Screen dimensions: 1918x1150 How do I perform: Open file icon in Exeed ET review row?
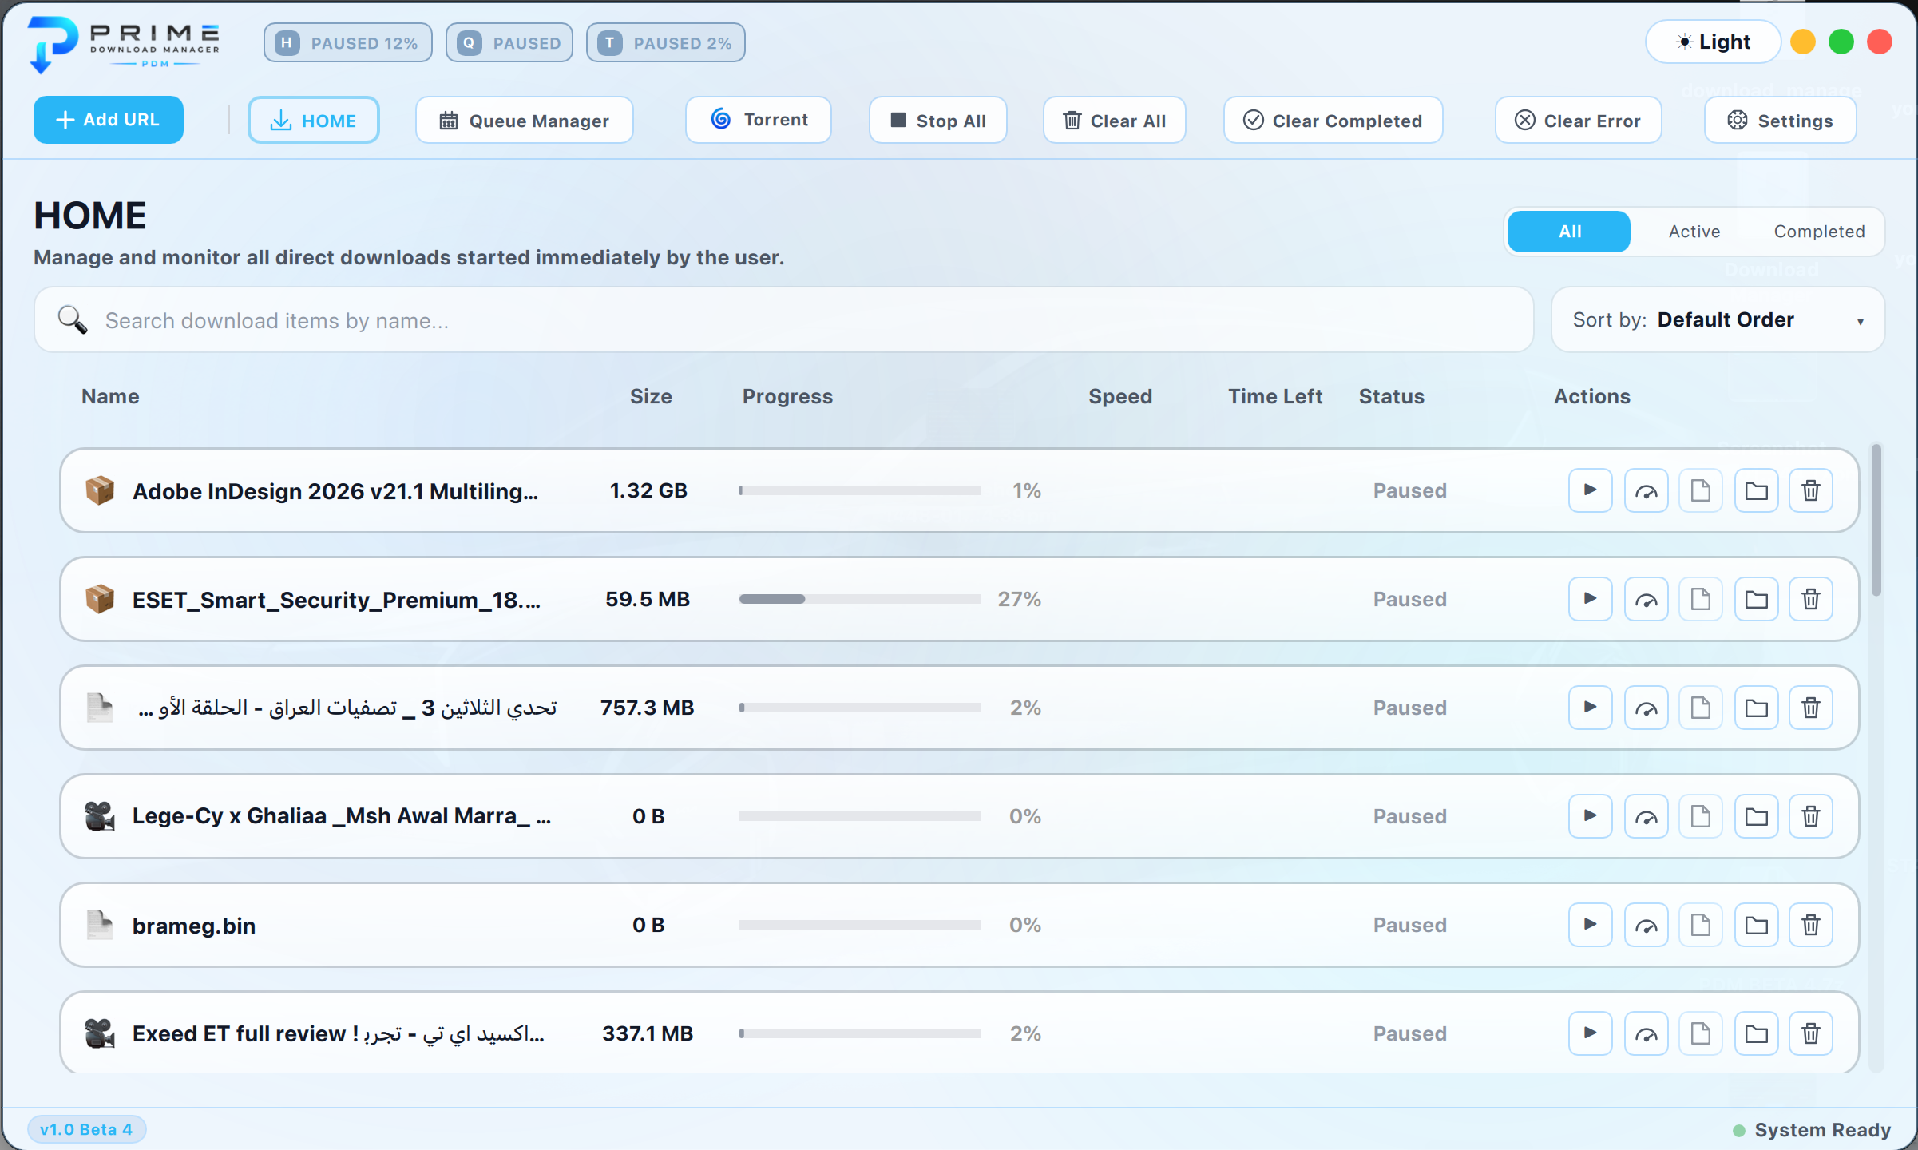tap(1701, 1033)
